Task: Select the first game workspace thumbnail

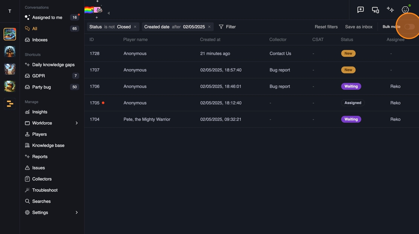Action: 10,34
